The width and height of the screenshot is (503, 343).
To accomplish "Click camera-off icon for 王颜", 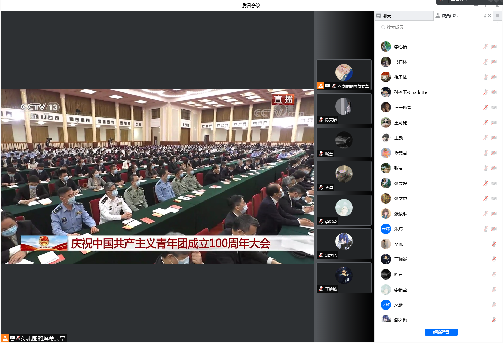I will 494,138.
